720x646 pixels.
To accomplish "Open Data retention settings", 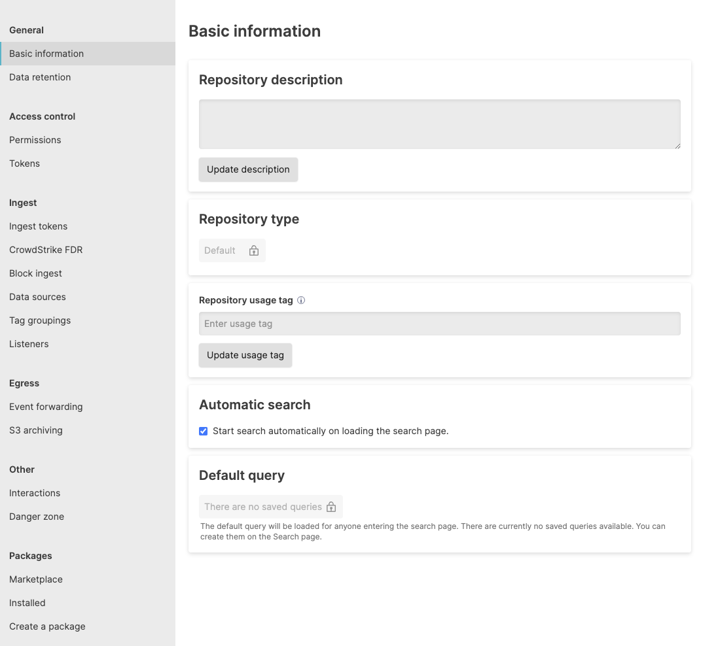I will tap(40, 77).
